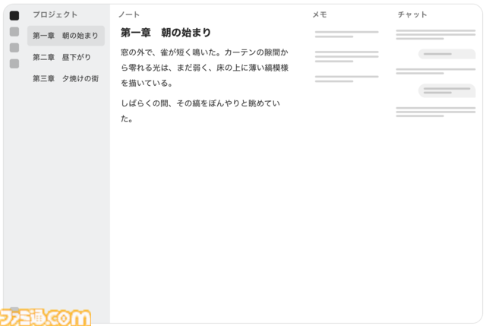Click the プロジェクト panel header
This screenshot has width=486, height=326.
tap(55, 14)
